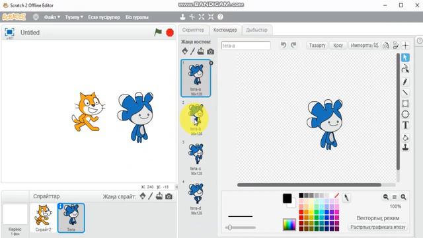423x238 pixels.
Task: Redo paint editor action
Action: point(293,45)
